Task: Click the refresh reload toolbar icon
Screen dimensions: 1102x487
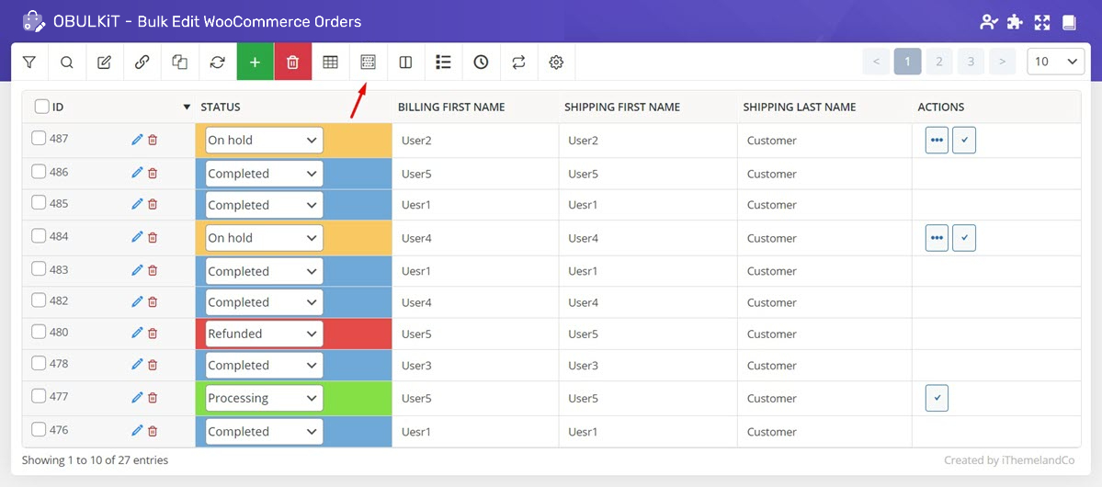Action: 217,62
